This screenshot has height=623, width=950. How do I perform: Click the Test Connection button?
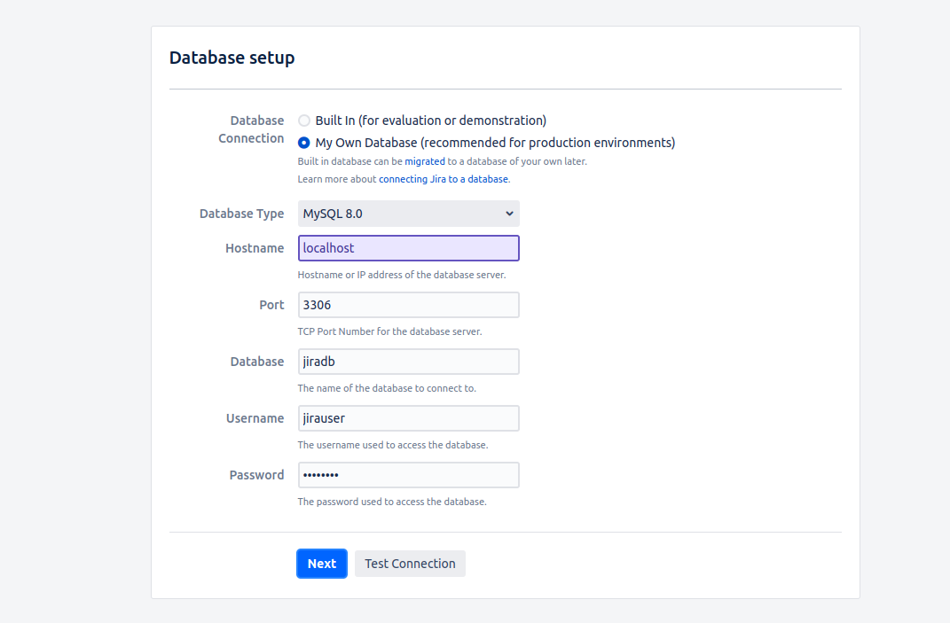410,564
